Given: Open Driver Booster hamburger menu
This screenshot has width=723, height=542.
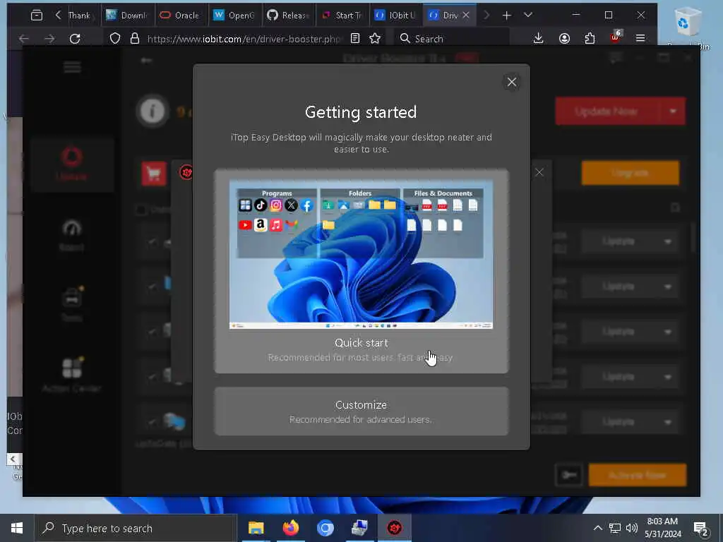Looking at the screenshot, I should tap(73, 67).
